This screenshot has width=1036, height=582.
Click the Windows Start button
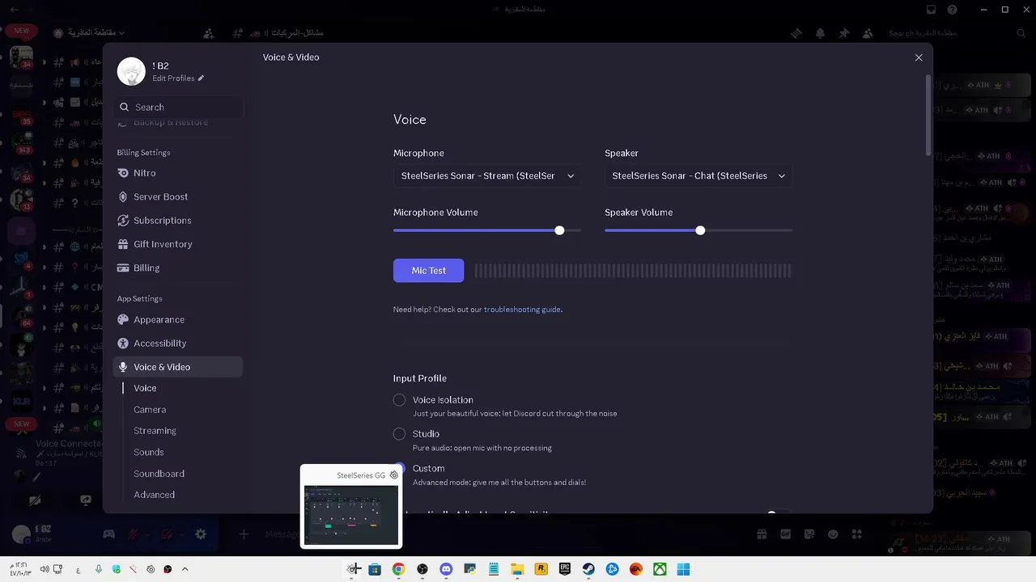tap(684, 569)
